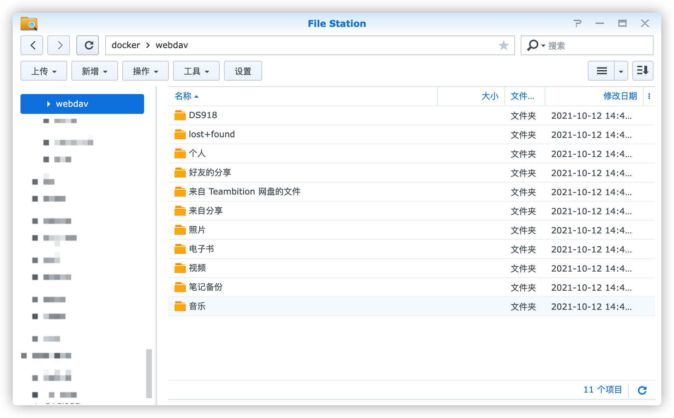Select the 好友的分享 folder icon
Screen dimensions: 674x418
(x=180, y=173)
